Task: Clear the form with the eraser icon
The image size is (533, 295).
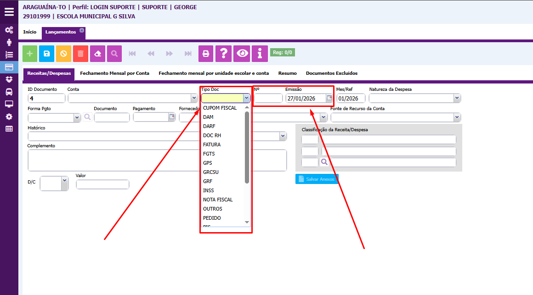Action: coord(97,54)
